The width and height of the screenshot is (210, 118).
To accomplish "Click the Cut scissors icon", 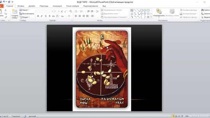I will coord(6,10).
